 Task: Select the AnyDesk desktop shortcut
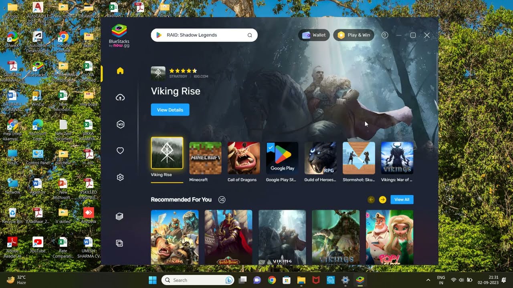(89, 215)
